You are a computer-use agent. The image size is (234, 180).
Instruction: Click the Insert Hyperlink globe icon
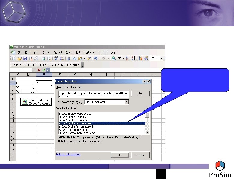click(114, 58)
